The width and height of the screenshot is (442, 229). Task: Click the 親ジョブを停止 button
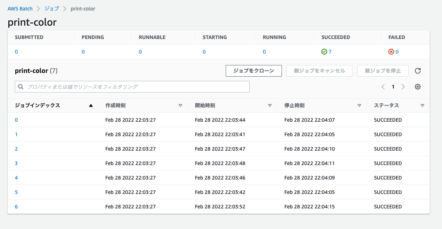point(383,71)
